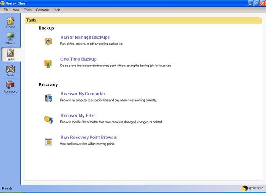This screenshot has height=193, width=266.
Task: Open the File menu
Action: [x=6, y=10]
